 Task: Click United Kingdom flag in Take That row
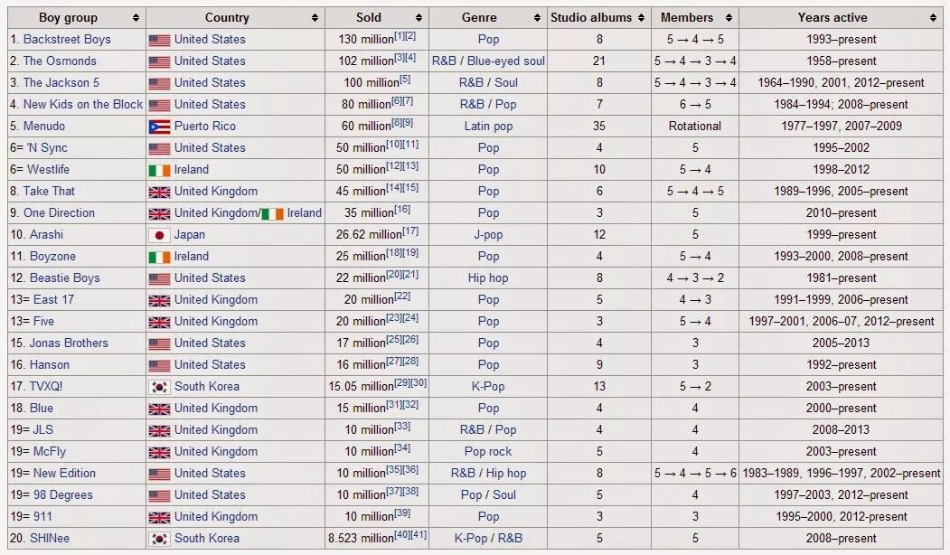(159, 192)
